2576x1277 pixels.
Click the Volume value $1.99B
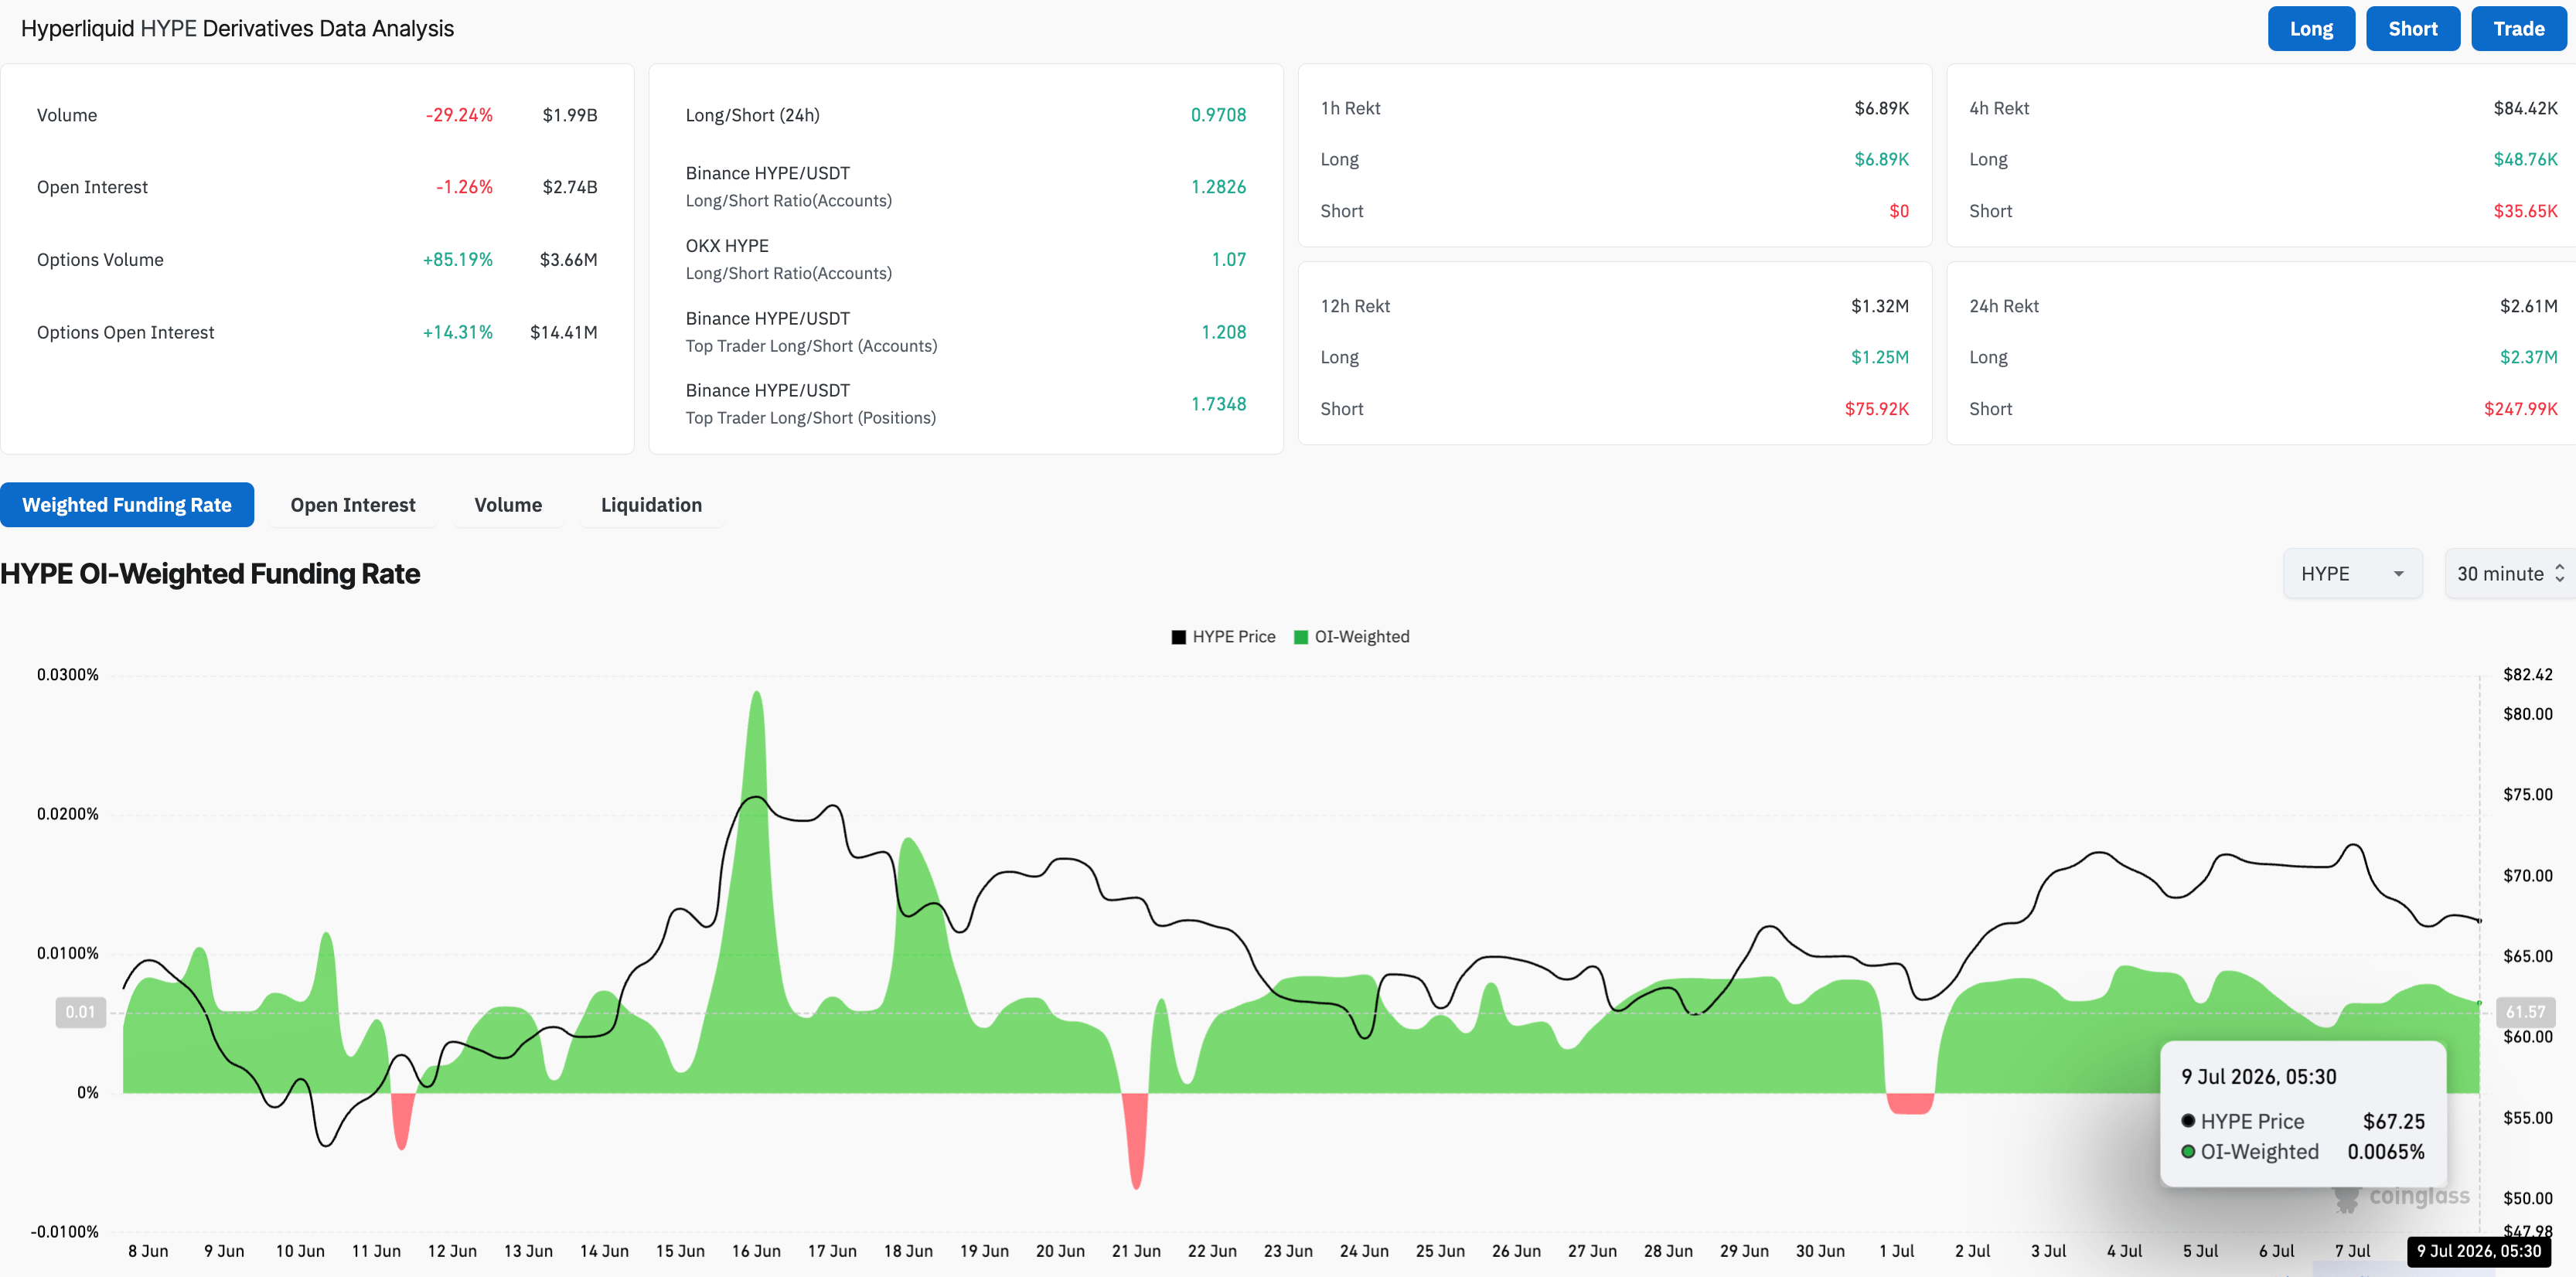[x=570, y=115]
